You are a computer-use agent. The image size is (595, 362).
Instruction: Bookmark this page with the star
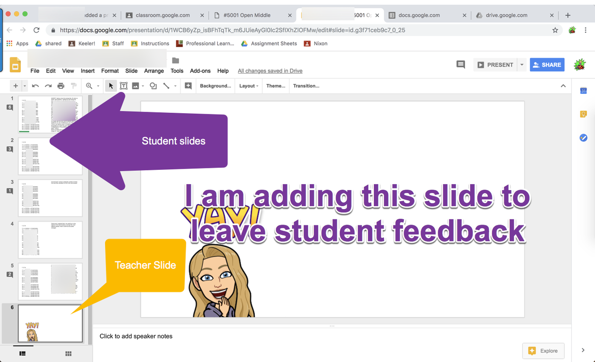click(x=555, y=30)
